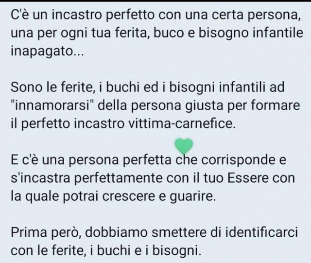Click the opening words "C'è un incastro perfetto"
This screenshot has width=311, height=263.
click(83, 15)
